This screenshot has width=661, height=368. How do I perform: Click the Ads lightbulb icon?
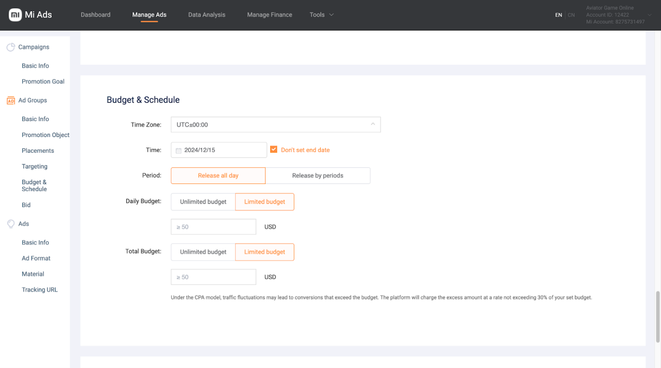[11, 224]
